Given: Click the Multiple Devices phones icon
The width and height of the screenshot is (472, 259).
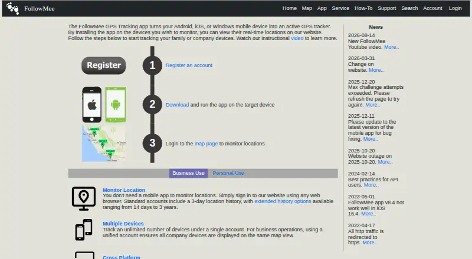Looking at the screenshot, I should click(84, 230).
